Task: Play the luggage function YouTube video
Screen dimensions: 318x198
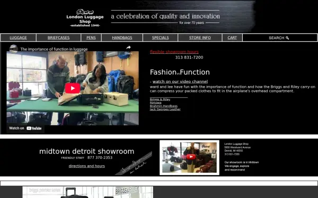Action: pos(73,88)
